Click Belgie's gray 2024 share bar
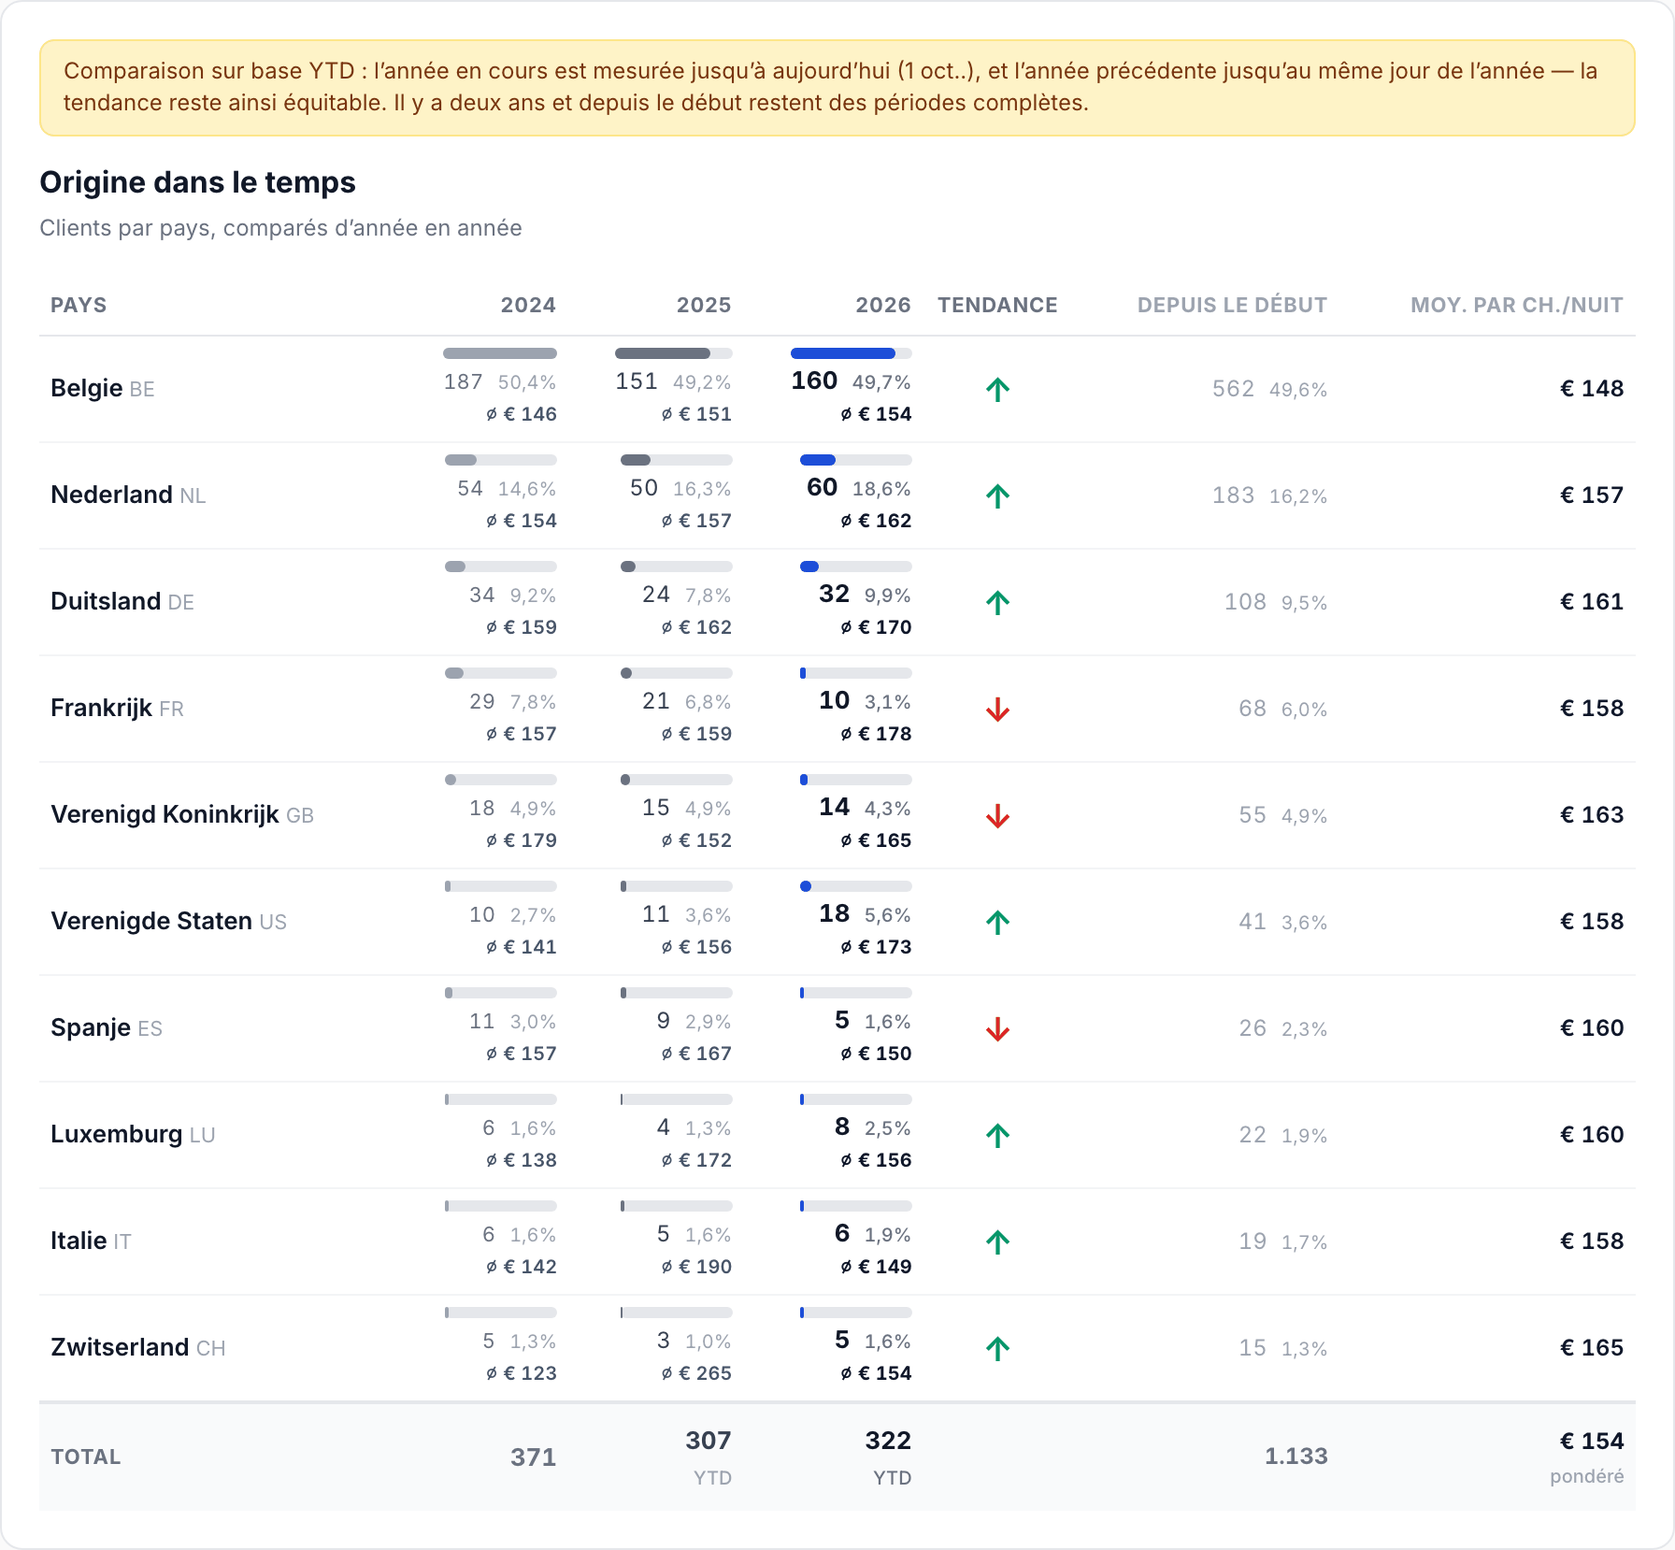The height and width of the screenshot is (1550, 1675). [x=500, y=353]
